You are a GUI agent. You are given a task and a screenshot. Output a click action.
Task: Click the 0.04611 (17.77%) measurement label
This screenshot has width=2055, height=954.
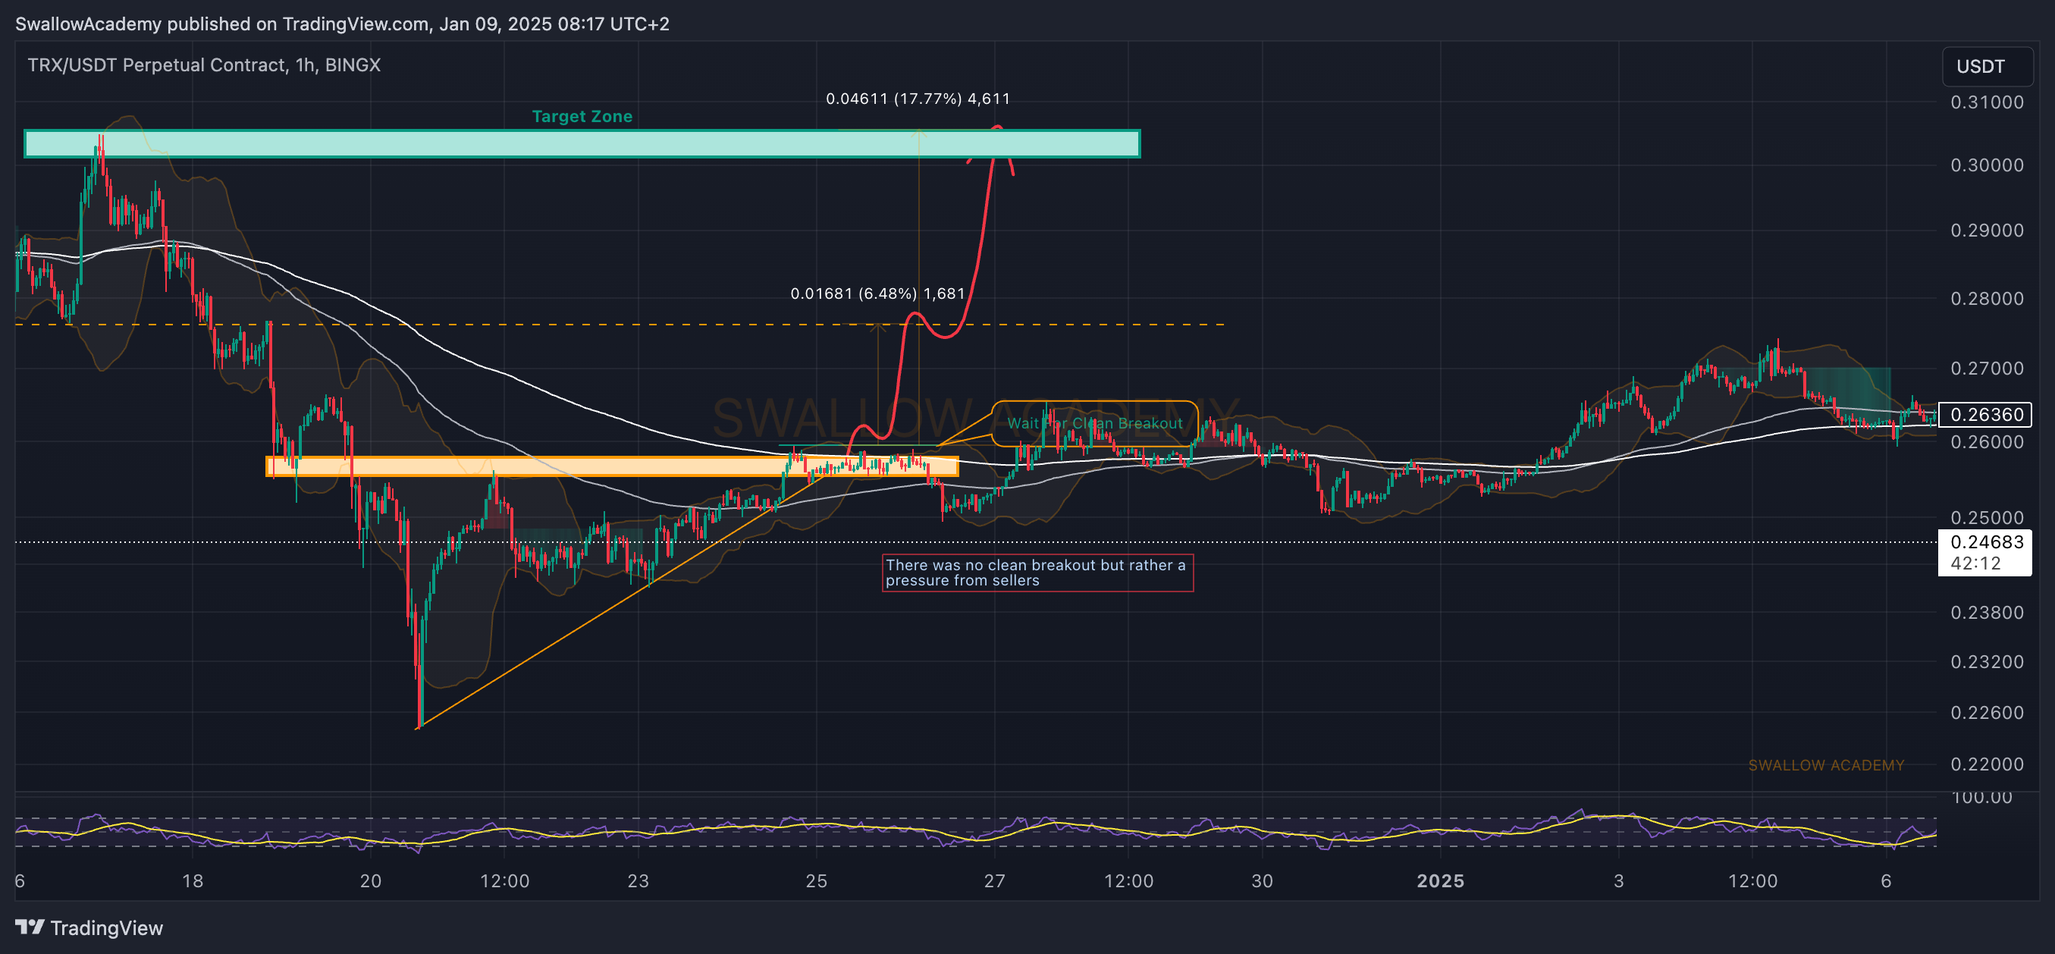click(918, 99)
